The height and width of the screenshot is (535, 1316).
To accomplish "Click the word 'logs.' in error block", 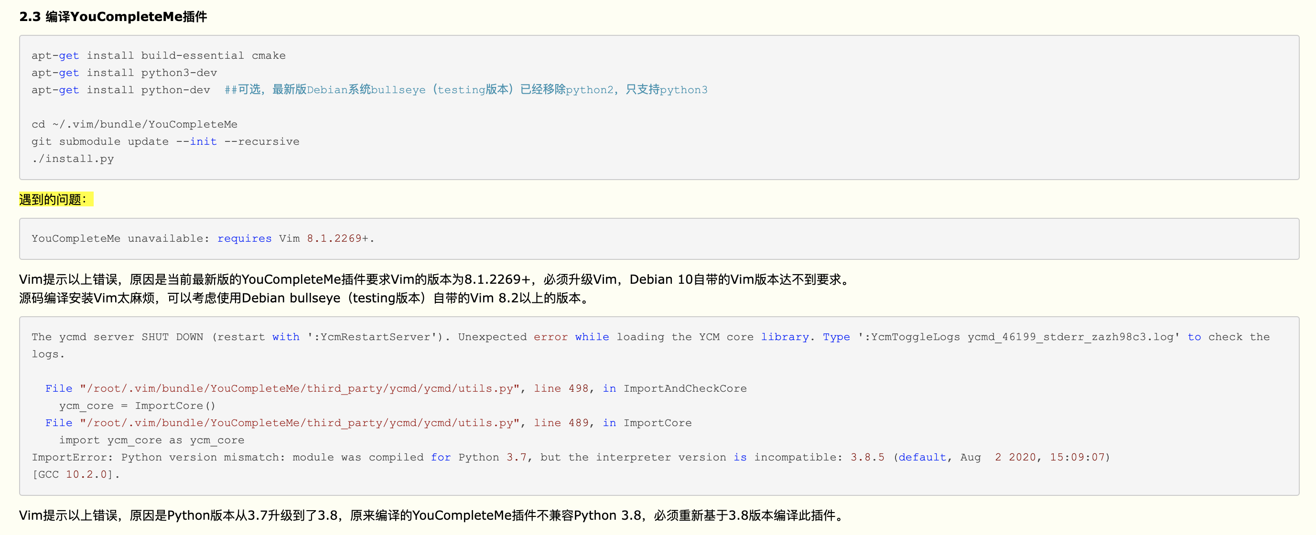I will point(48,354).
